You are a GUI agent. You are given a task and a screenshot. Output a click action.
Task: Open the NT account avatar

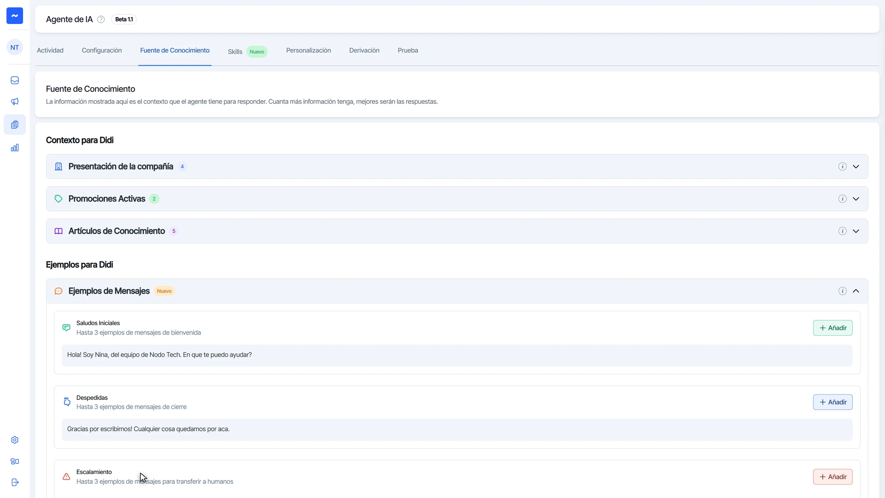pyautogui.click(x=15, y=47)
